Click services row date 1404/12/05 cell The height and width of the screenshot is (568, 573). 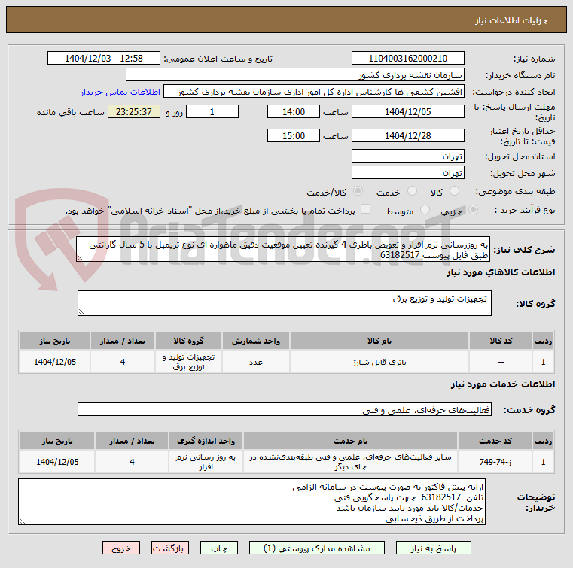[x=57, y=462]
